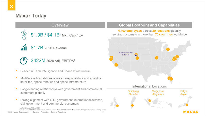This screenshot has width=206, height=116.
Task: Click the 2020 Revenue label
Action: tap(56, 48)
